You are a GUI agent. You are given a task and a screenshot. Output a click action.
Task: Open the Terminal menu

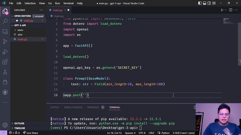[68, 3]
